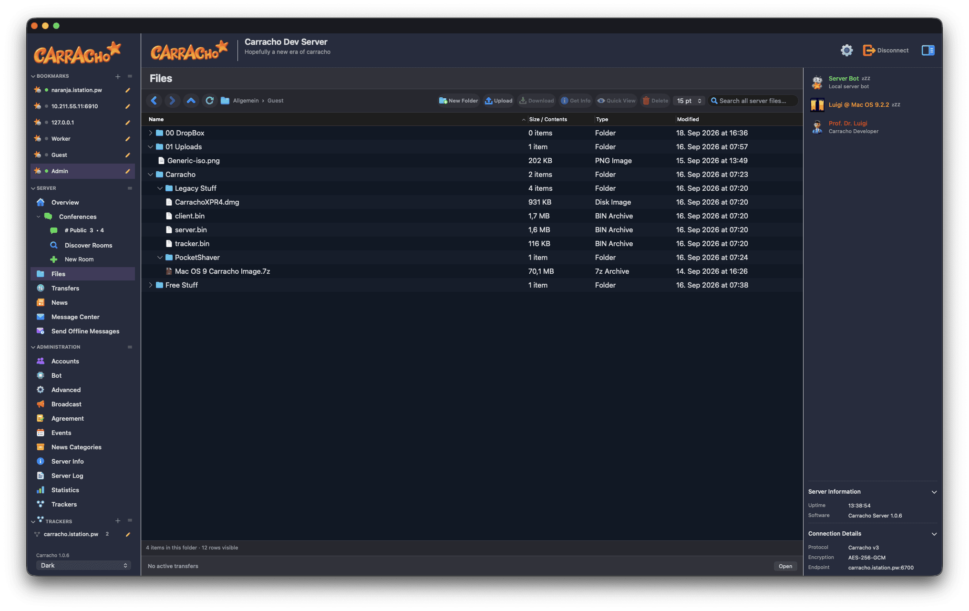Open server settings gear icon
The height and width of the screenshot is (611, 969).
point(846,50)
